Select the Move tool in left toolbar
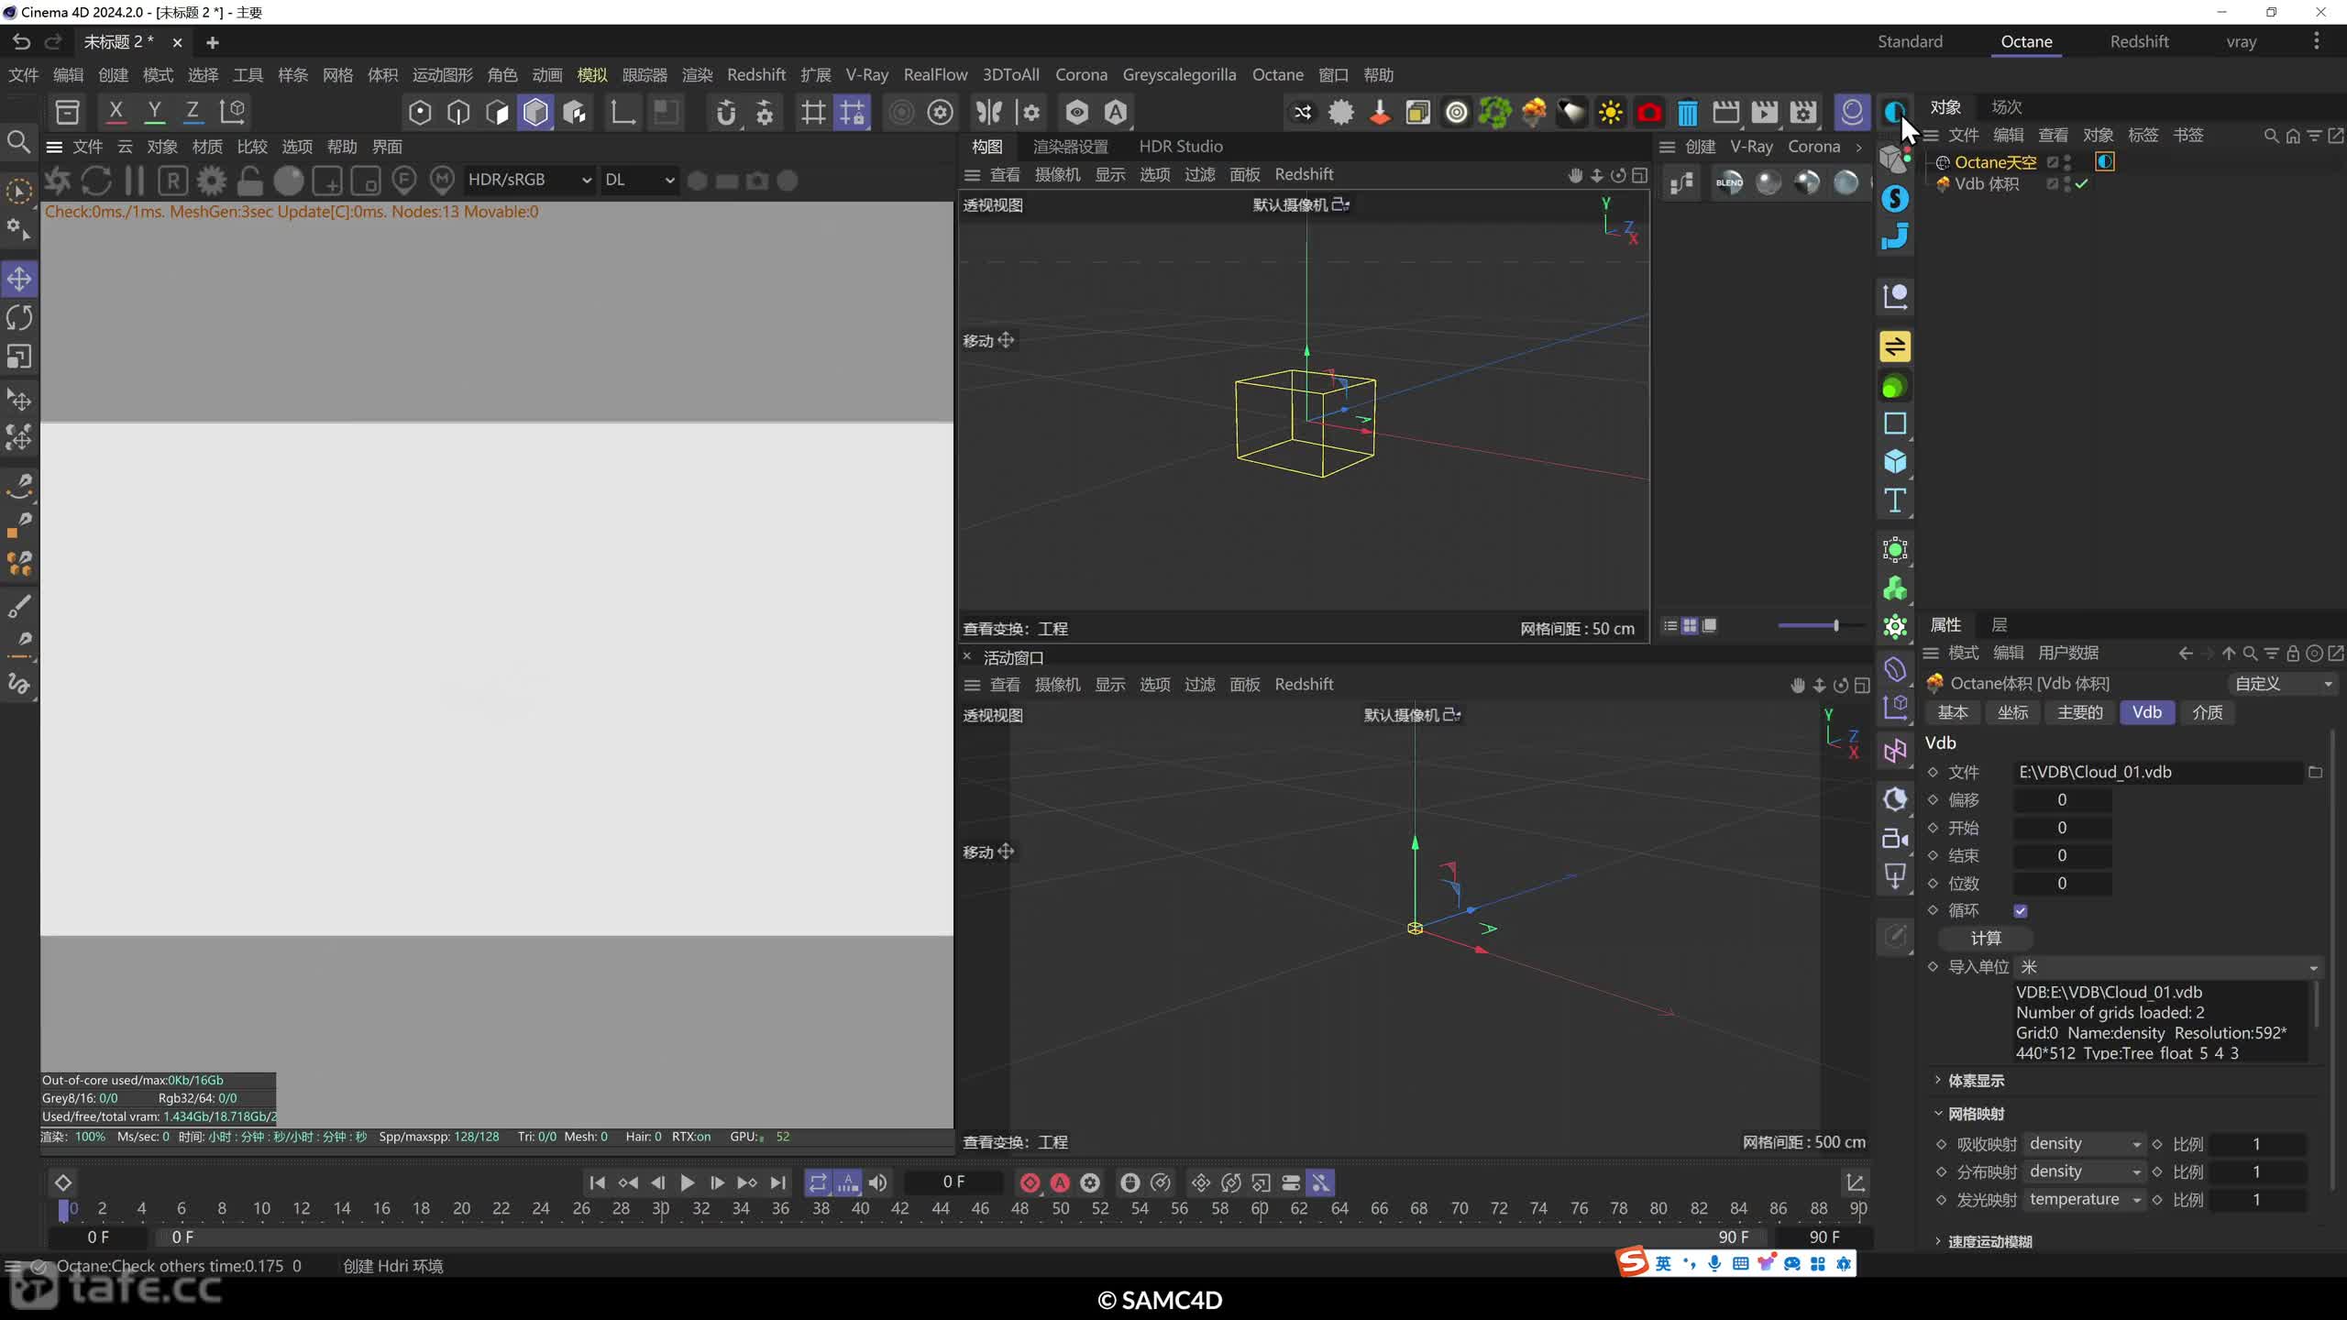This screenshot has height=1320, width=2347. [19, 279]
